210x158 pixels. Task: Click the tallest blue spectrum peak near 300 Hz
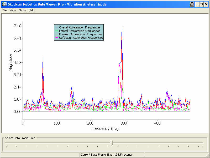[x=122, y=27]
